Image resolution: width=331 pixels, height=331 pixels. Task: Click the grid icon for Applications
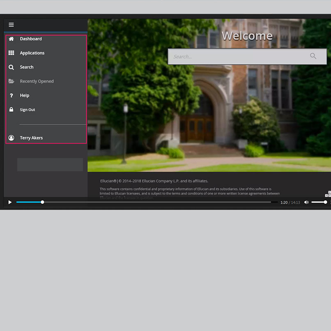click(x=11, y=53)
